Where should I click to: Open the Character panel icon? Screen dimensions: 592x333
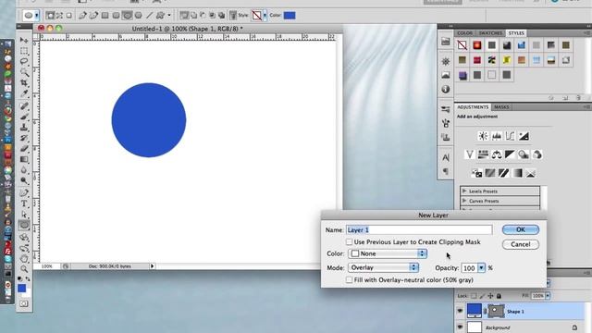446,157
